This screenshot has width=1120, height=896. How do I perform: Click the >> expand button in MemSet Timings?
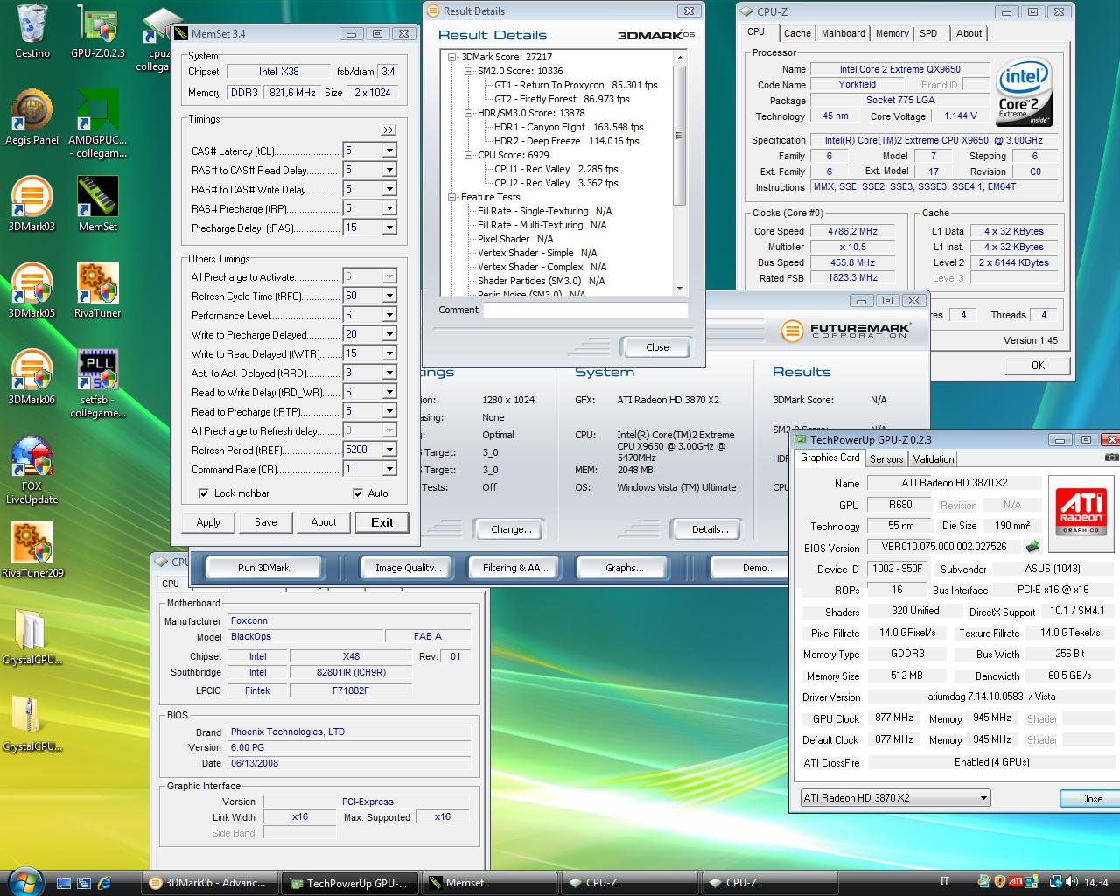click(x=388, y=129)
